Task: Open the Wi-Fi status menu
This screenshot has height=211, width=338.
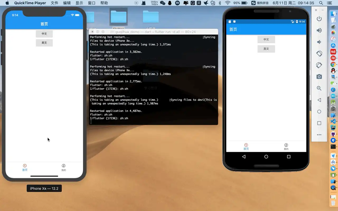Action: coord(228,3)
